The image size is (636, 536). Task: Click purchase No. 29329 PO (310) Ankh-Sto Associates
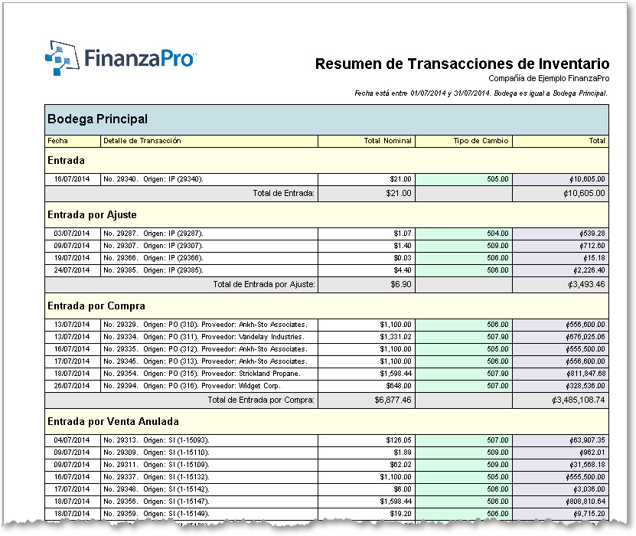coord(205,325)
